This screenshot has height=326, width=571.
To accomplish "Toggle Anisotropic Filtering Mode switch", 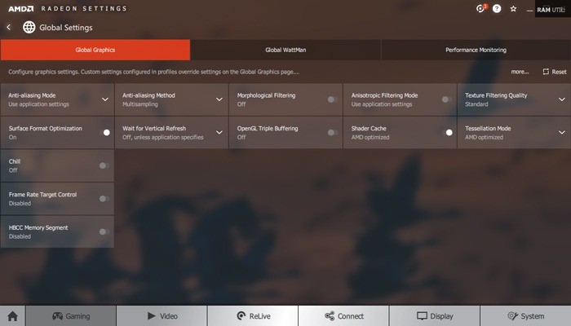I will [446, 99].
